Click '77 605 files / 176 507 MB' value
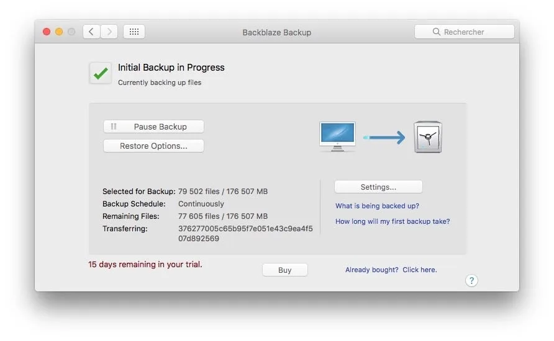 tap(223, 216)
